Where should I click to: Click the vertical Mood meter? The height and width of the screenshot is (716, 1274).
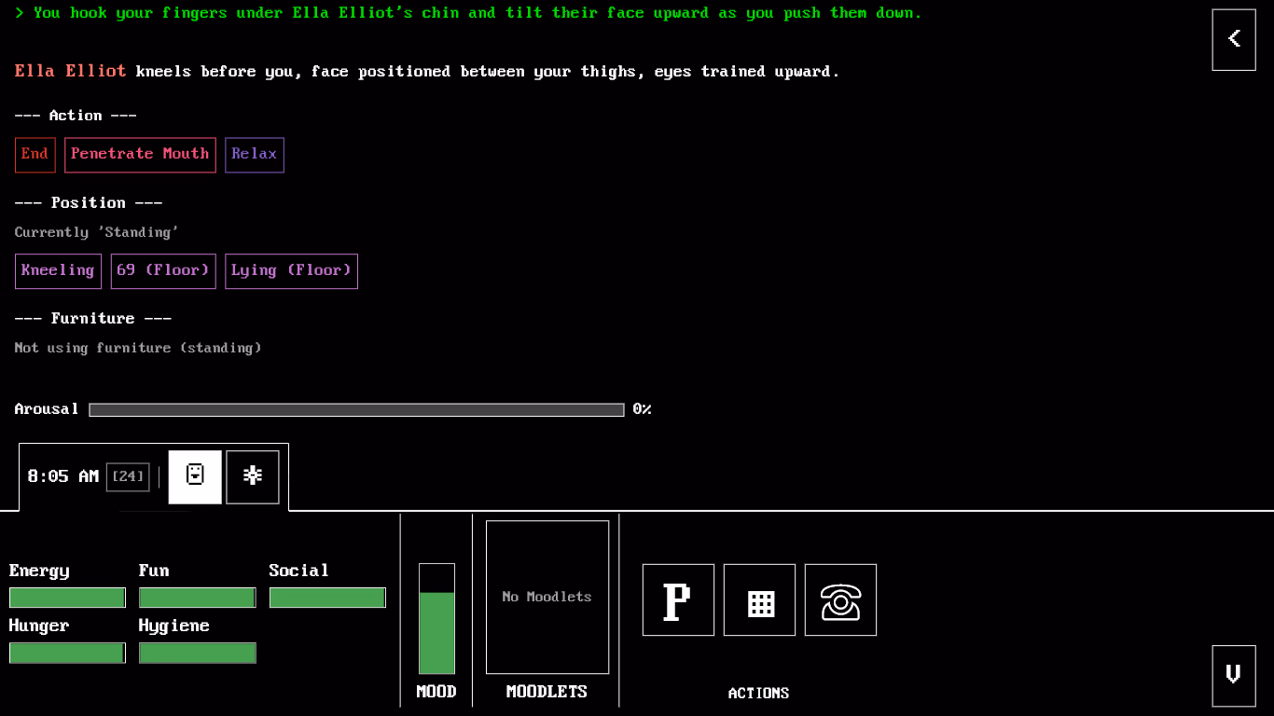(436, 619)
